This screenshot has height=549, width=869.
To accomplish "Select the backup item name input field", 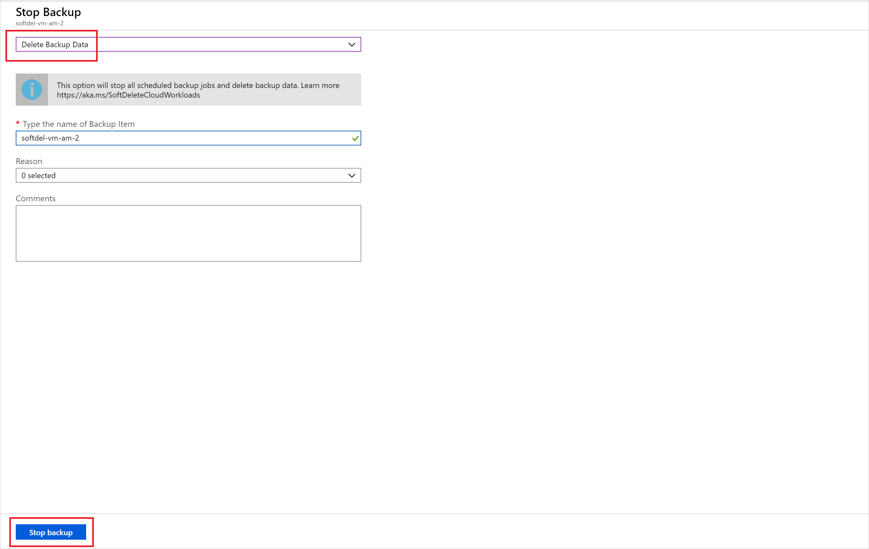I will (188, 138).
